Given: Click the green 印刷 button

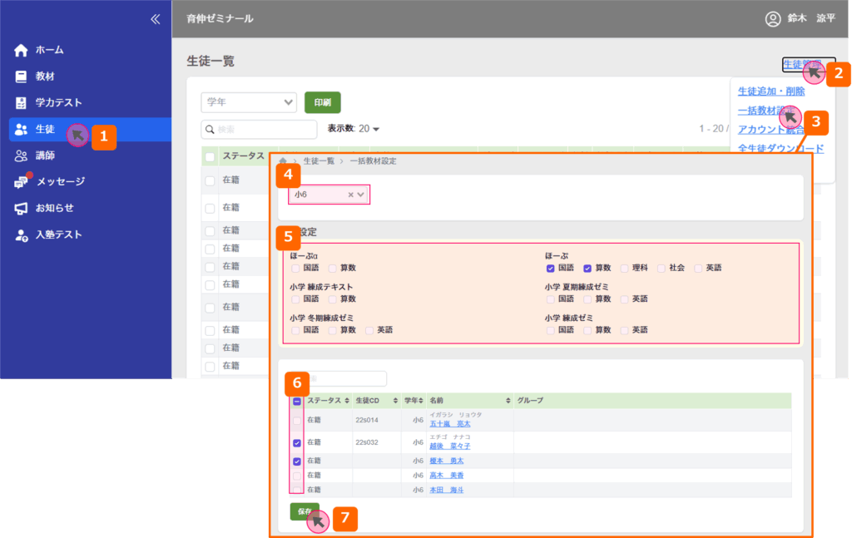Looking at the screenshot, I should [x=322, y=102].
